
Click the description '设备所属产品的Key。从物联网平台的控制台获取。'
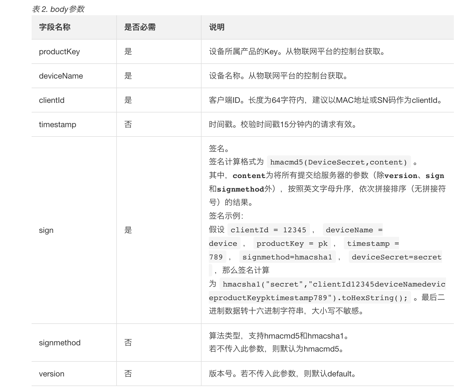click(297, 51)
